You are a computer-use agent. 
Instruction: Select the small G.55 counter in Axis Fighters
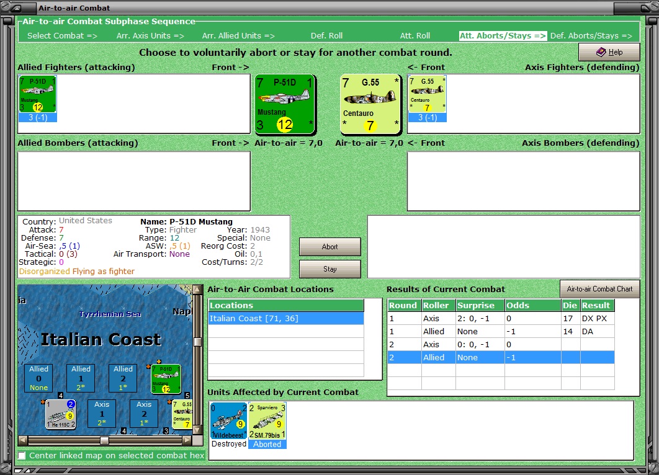(x=427, y=94)
